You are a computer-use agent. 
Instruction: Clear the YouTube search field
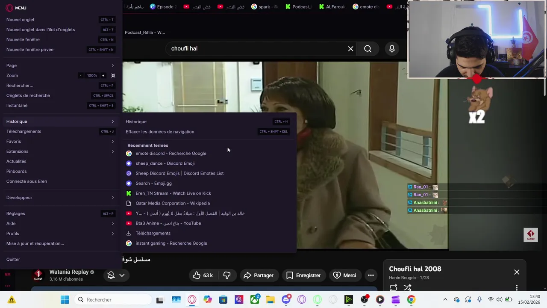tap(350, 49)
